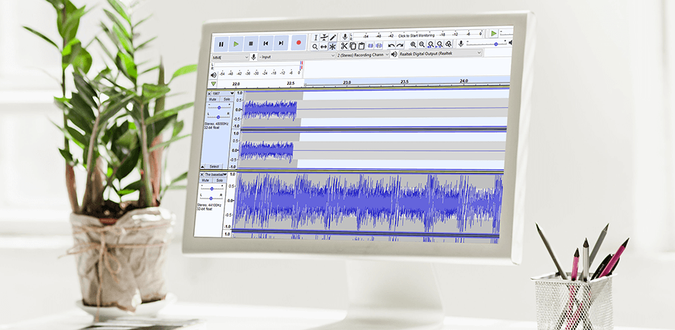
Task: Stop playback with the Stop button
Action: (250, 44)
